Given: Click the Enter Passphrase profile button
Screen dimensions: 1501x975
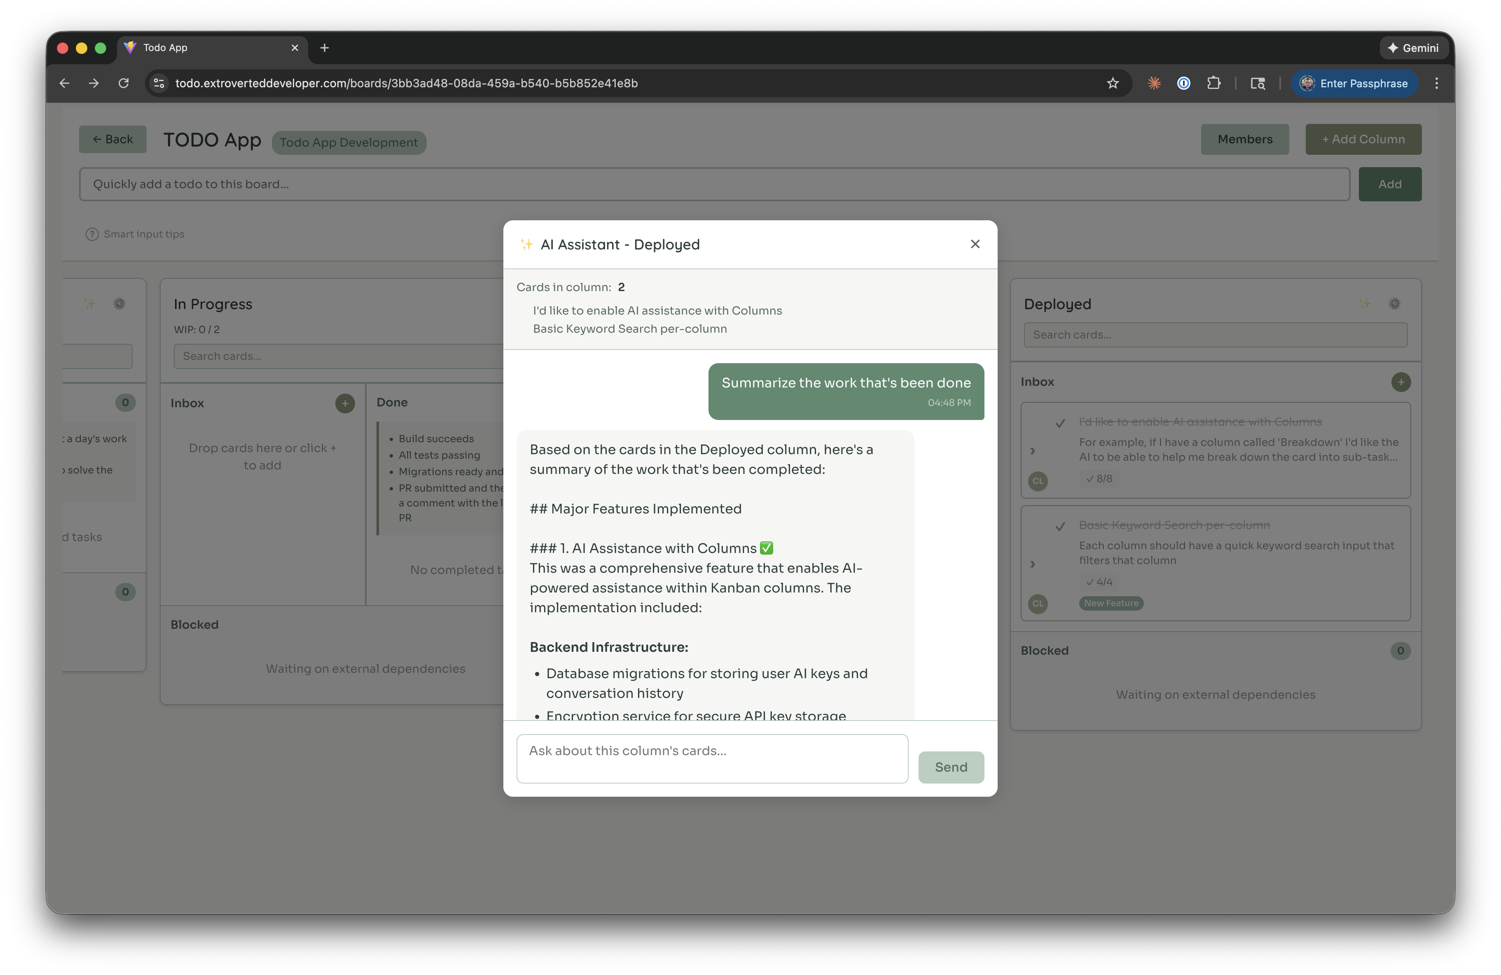Looking at the screenshot, I should (x=1354, y=83).
